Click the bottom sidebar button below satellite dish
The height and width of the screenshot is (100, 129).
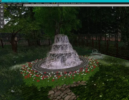(2, 27)
